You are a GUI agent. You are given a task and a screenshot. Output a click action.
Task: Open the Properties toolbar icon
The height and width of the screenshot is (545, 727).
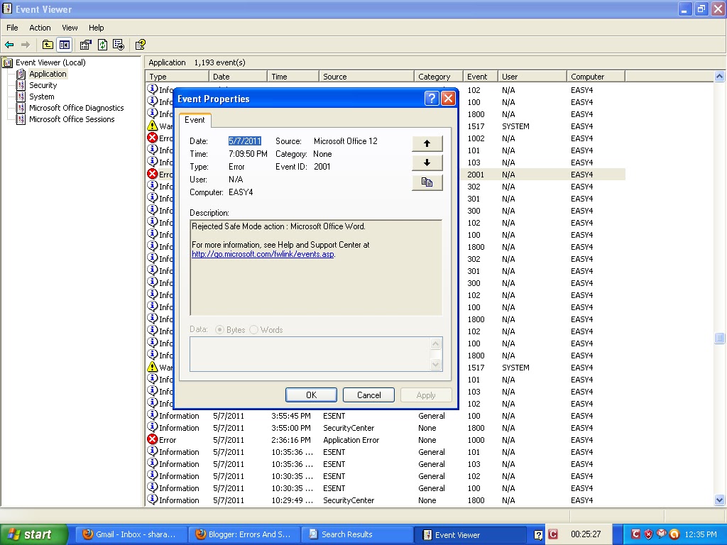click(86, 45)
